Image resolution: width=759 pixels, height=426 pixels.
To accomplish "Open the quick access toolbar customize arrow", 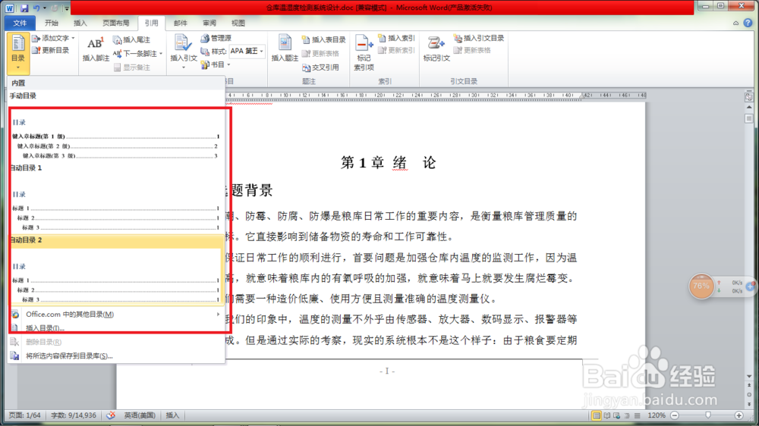I will point(67,8).
